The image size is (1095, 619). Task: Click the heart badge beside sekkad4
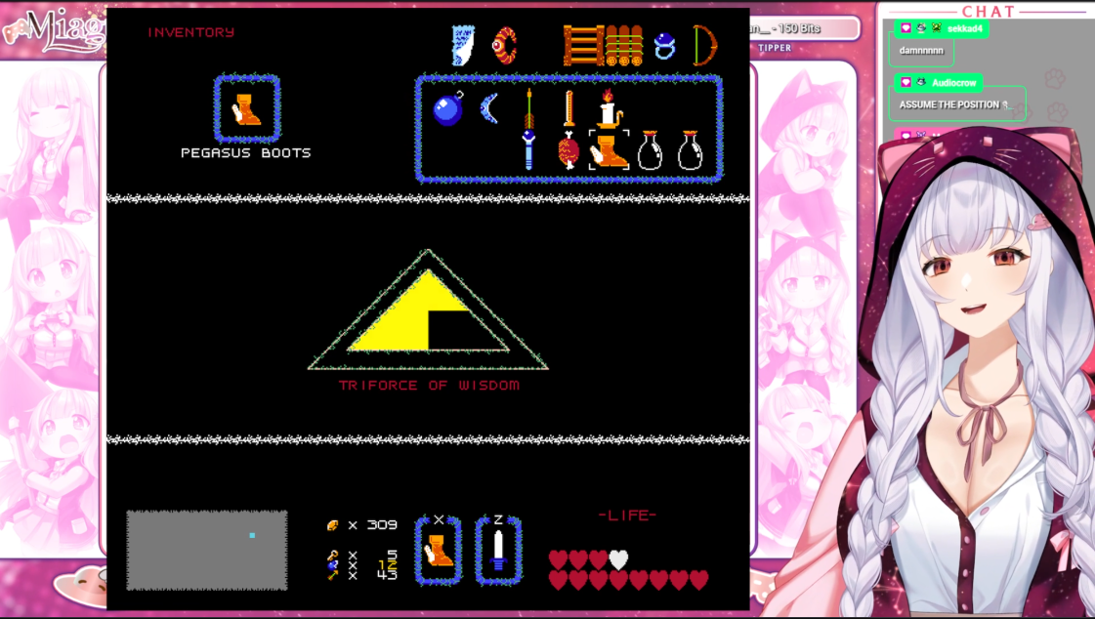(x=906, y=28)
